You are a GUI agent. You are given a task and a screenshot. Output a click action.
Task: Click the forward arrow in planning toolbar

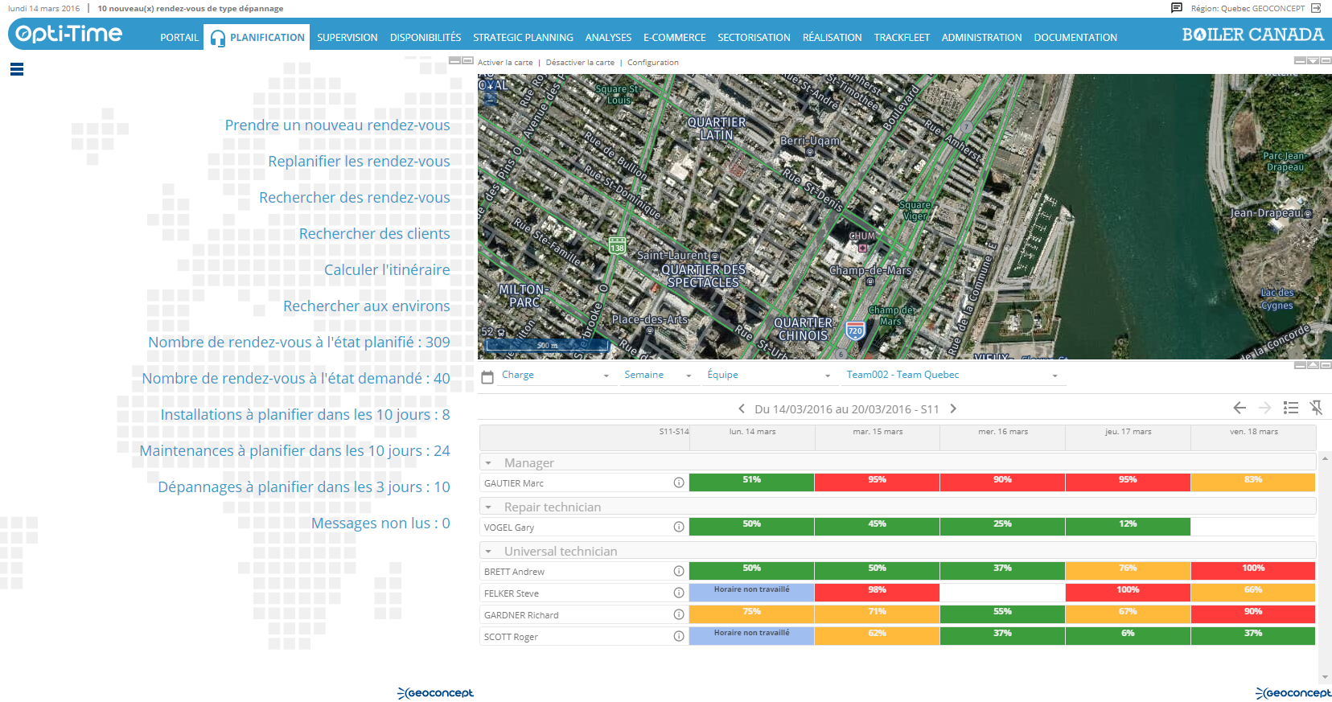[x=1265, y=408]
